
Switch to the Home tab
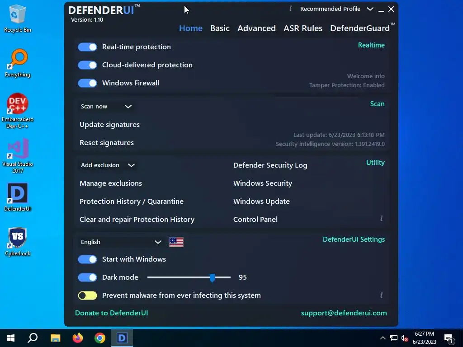pyautogui.click(x=191, y=28)
